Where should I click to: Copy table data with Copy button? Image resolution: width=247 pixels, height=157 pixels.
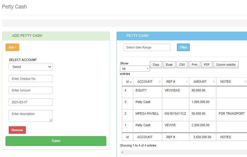point(156,65)
